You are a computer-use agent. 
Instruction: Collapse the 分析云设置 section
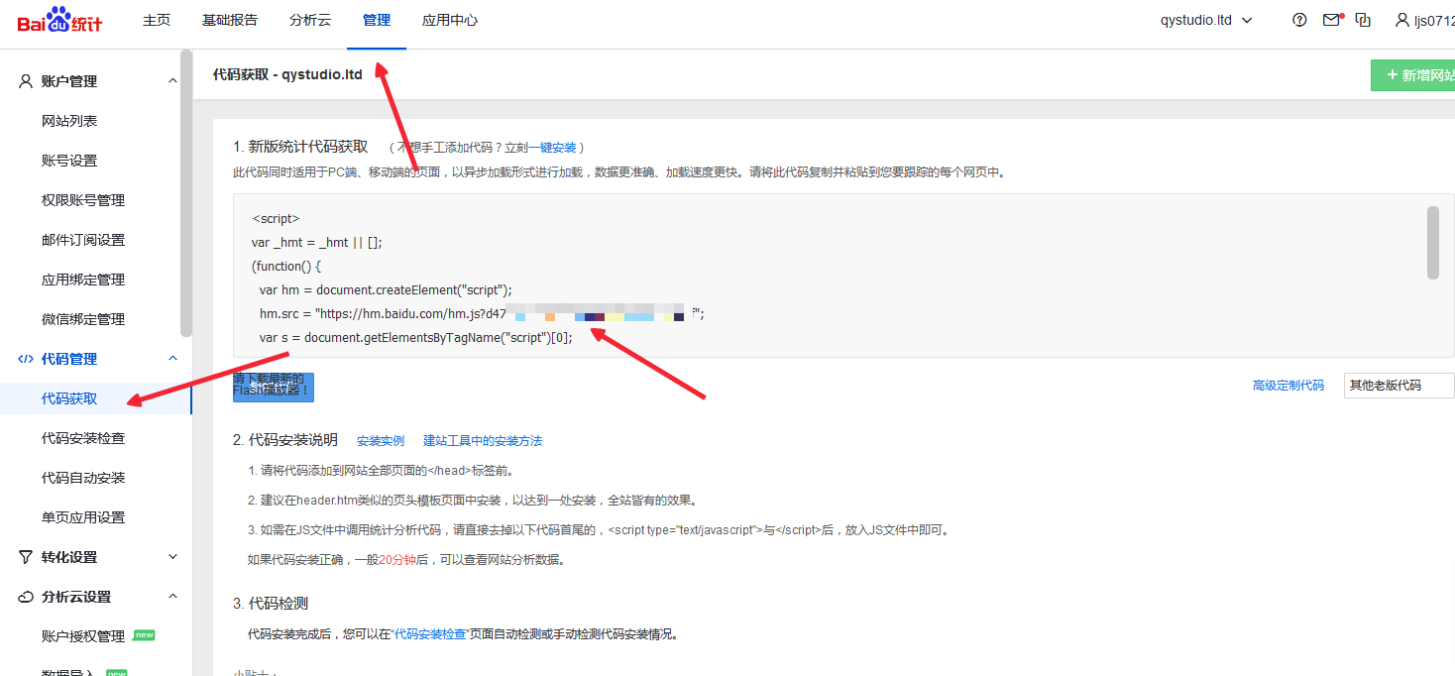tap(172, 597)
